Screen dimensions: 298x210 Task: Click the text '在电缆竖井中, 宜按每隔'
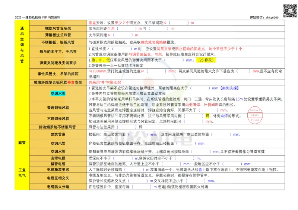tap(109, 187)
